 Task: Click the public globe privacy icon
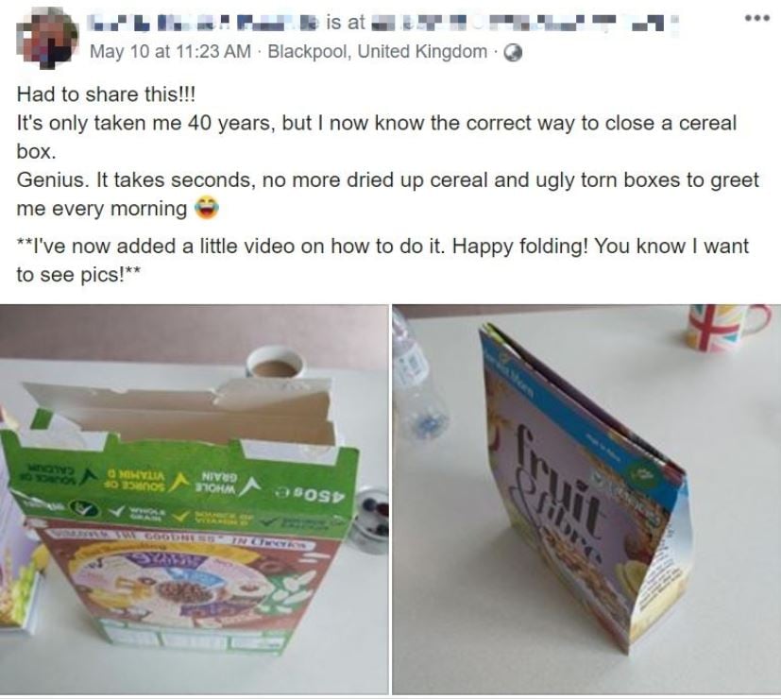point(513,52)
